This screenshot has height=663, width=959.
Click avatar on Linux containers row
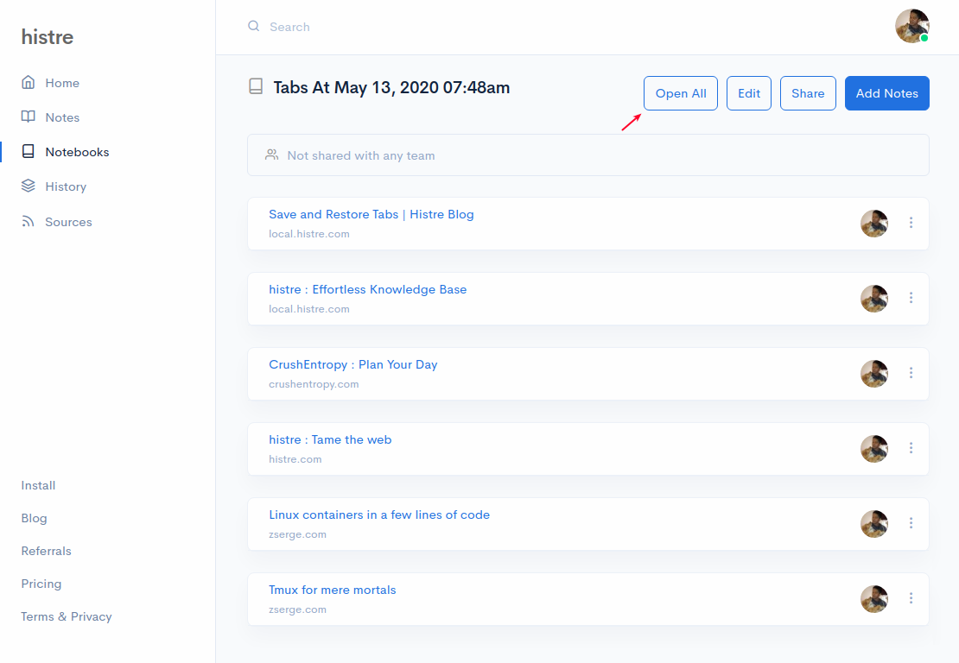coord(874,524)
